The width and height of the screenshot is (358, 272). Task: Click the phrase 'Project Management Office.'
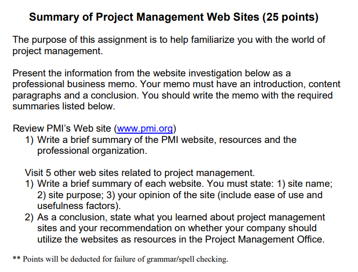click(264, 239)
